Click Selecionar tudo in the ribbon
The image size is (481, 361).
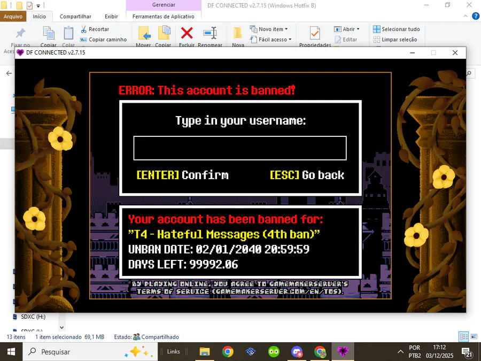pyautogui.click(x=397, y=29)
